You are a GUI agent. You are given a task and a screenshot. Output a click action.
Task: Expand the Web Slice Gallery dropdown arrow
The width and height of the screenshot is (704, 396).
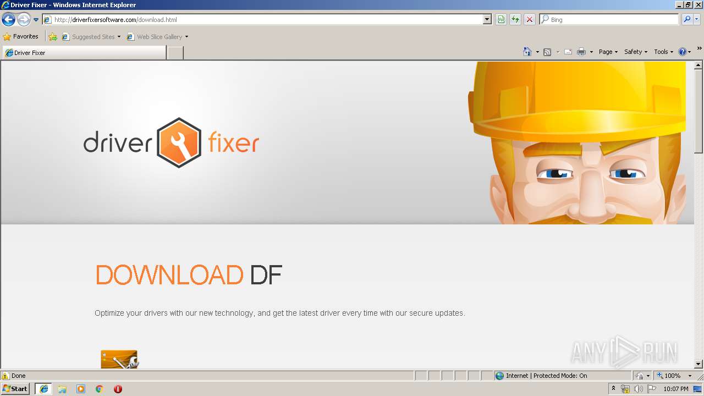coord(186,37)
